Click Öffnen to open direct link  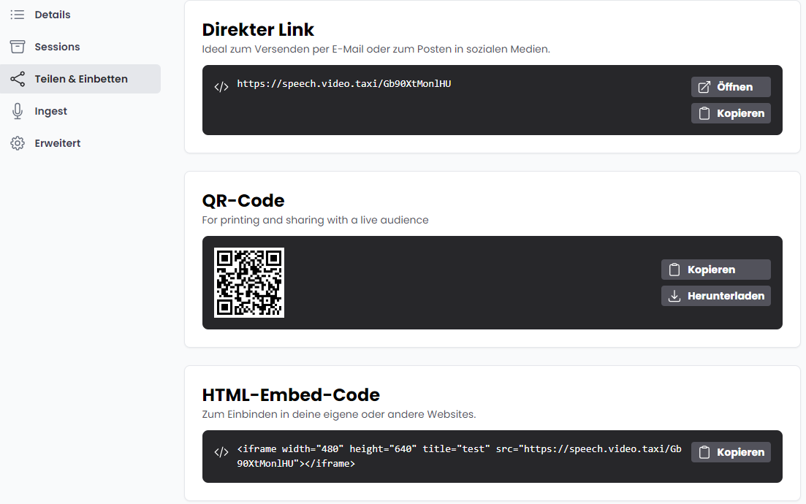coord(731,87)
